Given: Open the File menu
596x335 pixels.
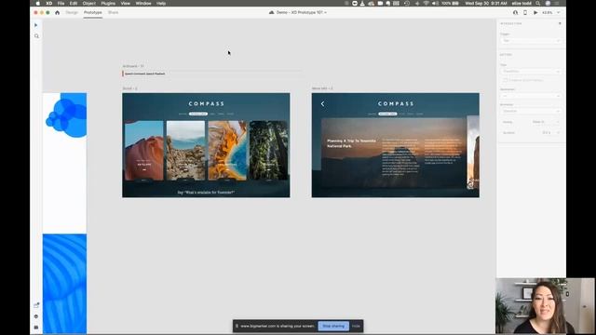Looking at the screenshot, I should [x=61, y=3].
